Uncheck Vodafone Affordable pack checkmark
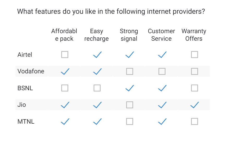The width and height of the screenshot is (233, 141). point(65,72)
